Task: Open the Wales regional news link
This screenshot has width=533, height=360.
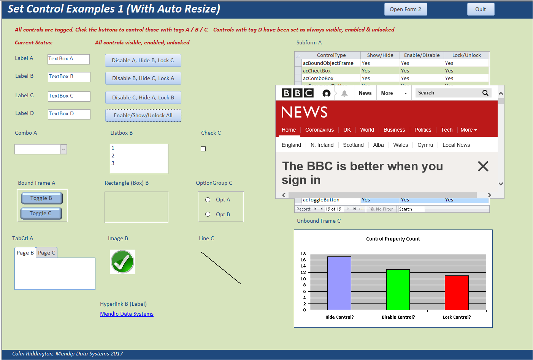Action: click(x=400, y=145)
